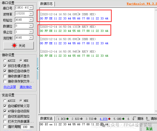
Task: Click the red serial port status light
Action: [14, 46]
